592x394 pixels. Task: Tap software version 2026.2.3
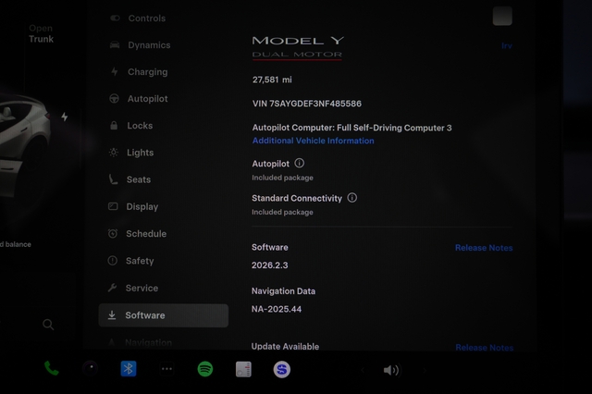click(x=269, y=265)
